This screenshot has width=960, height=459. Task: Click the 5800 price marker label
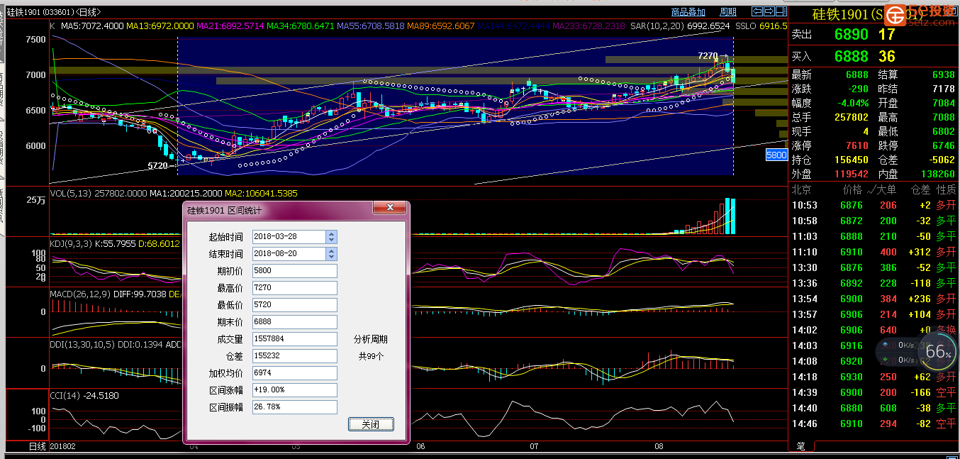[x=776, y=155]
